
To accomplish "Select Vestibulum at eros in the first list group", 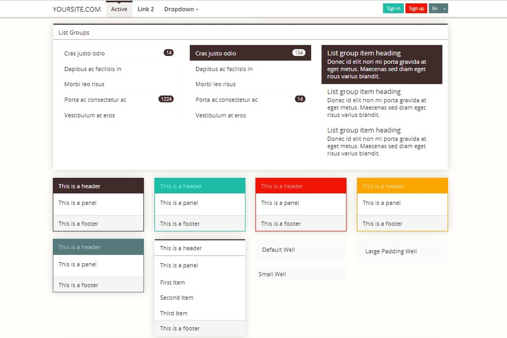I will coord(89,115).
